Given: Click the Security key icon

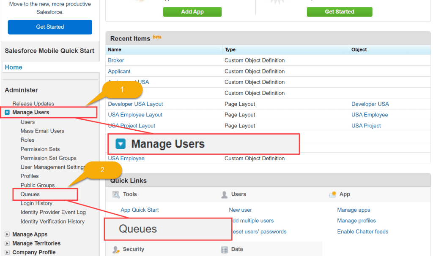Looking at the screenshot, I should point(115,249).
